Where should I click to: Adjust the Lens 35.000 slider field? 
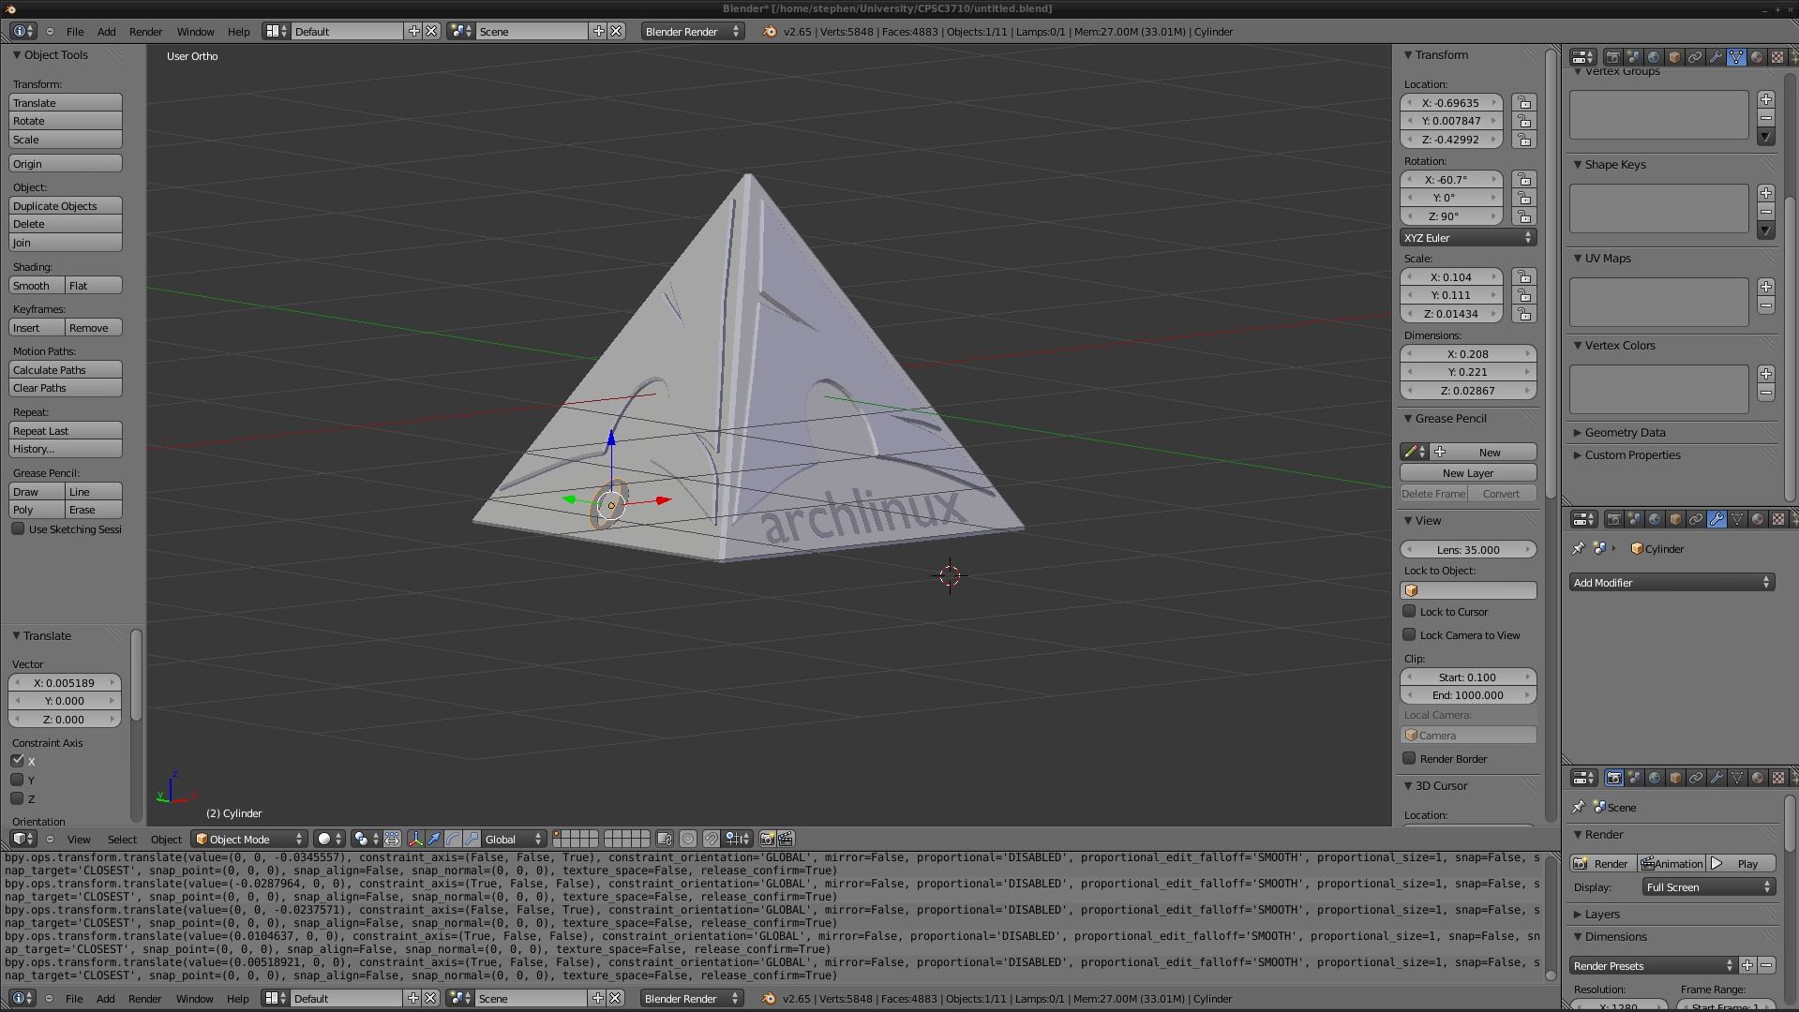1468,550
